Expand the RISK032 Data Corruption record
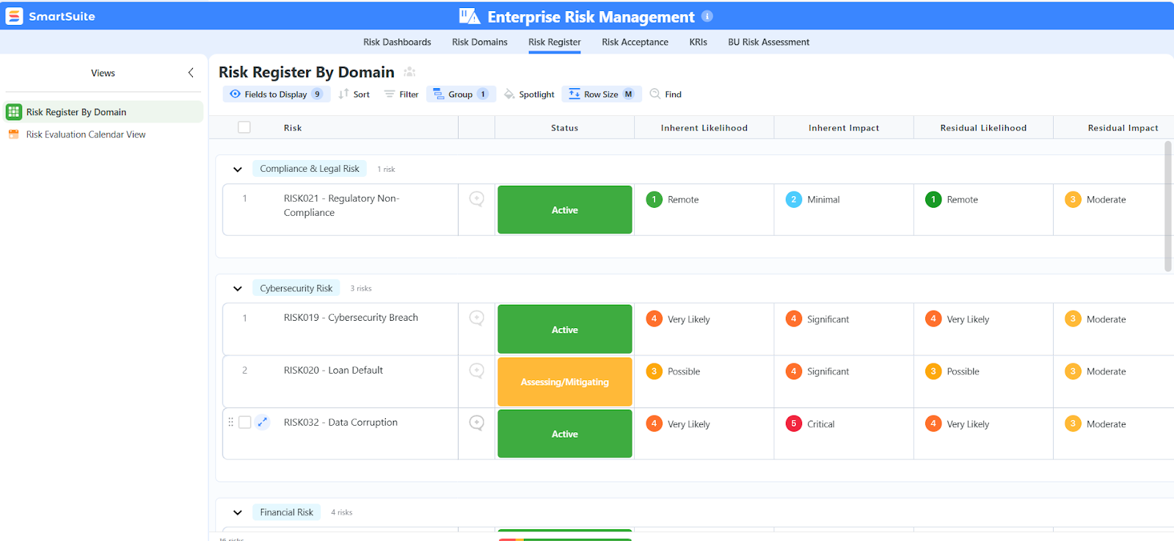The width and height of the screenshot is (1174, 541). (262, 422)
